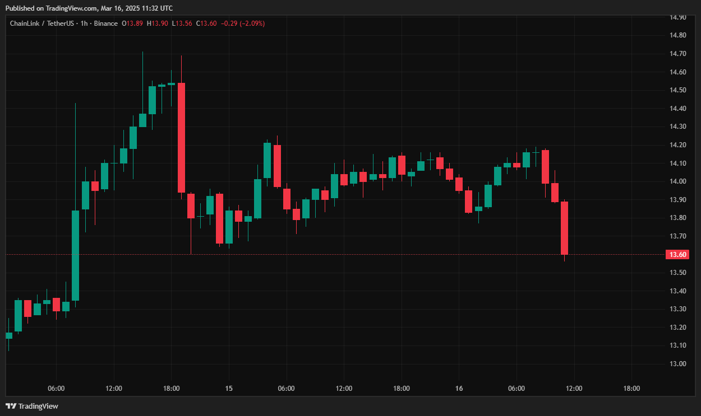The height and width of the screenshot is (416, 701).
Task: Click the TradingView logo icon
Action: point(11,406)
